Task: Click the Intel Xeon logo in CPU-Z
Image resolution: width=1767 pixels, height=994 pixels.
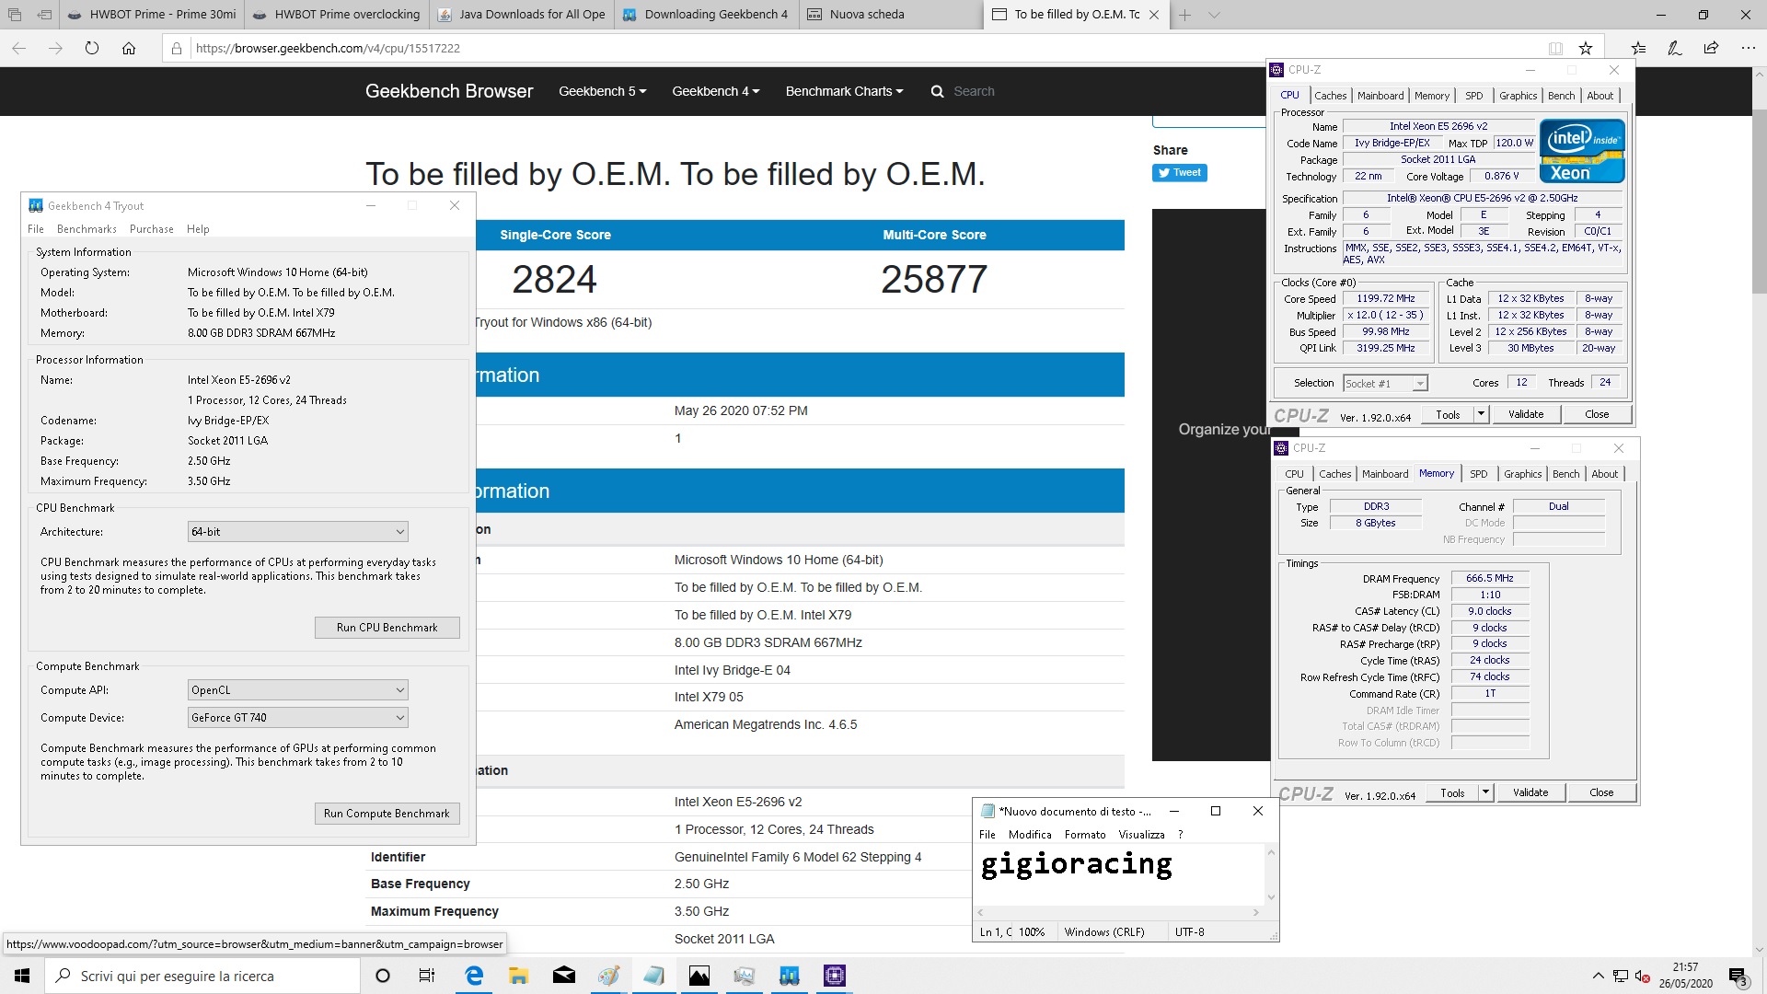Action: [1581, 151]
